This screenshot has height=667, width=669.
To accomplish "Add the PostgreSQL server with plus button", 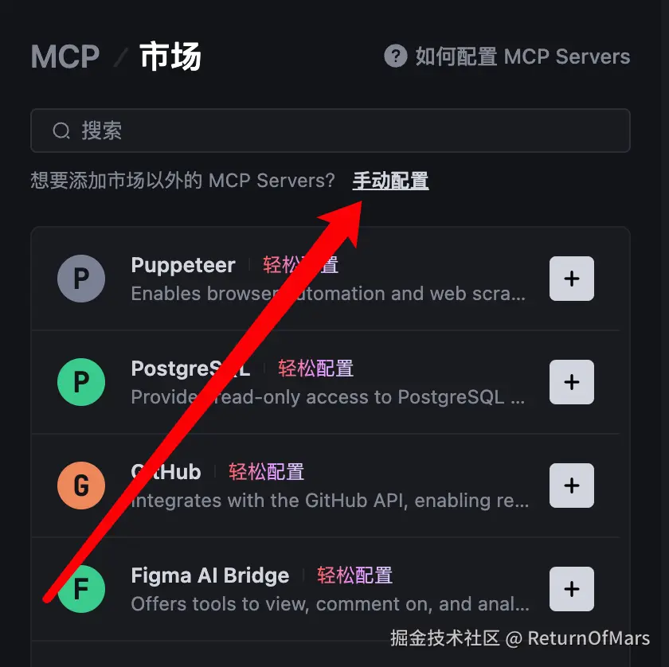I will coord(571,382).
